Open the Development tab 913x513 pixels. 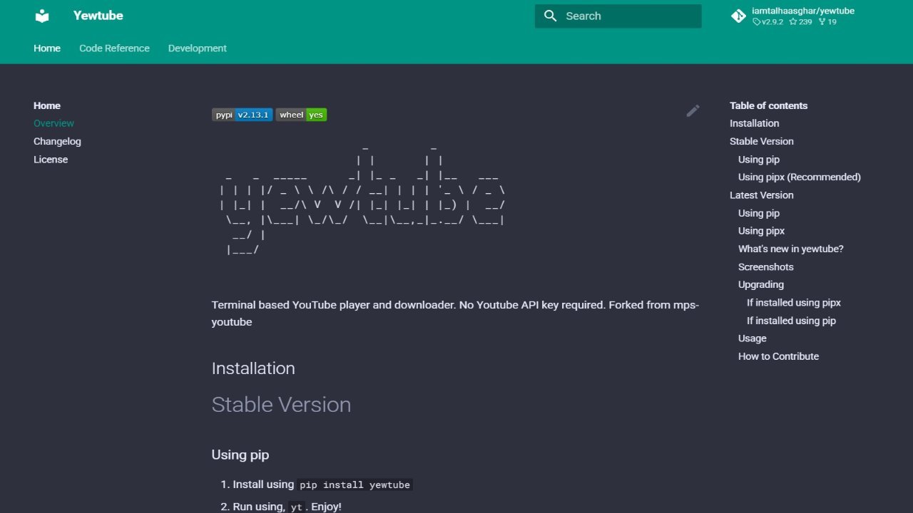198,48
